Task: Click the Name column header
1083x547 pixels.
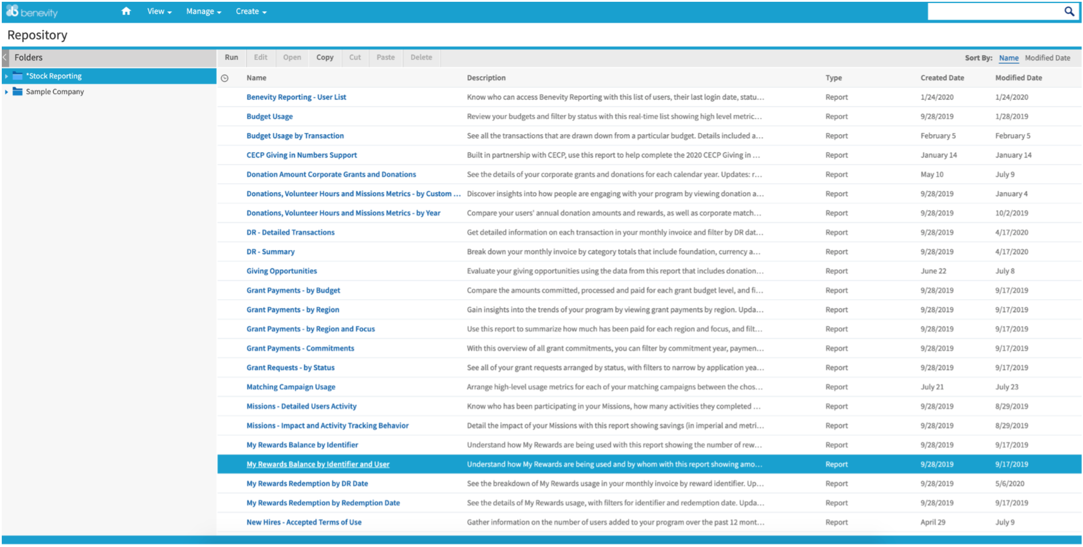Action: click(x=256, y=78)
